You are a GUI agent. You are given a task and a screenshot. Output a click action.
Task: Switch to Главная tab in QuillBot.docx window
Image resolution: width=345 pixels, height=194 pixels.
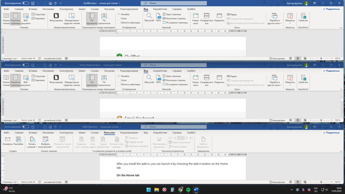[x=19, y=9]
